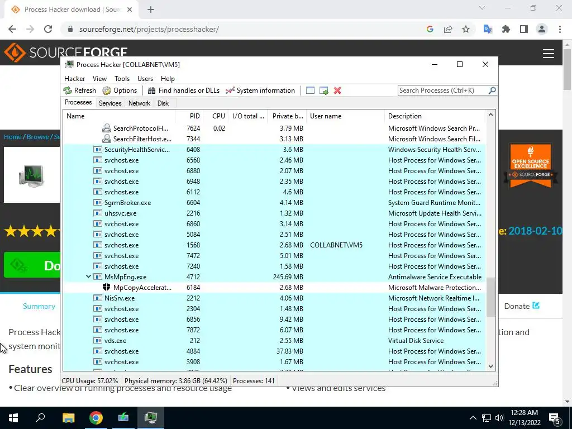Select uhssvc.exe process row

tap(274, 213)
